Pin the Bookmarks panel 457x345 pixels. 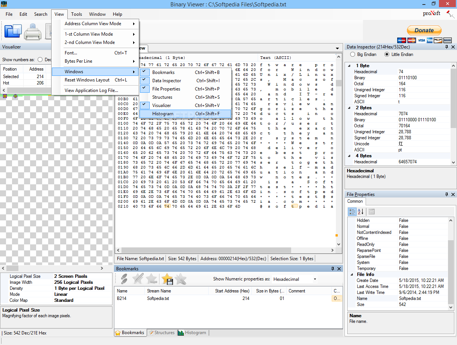click(333, 269)
